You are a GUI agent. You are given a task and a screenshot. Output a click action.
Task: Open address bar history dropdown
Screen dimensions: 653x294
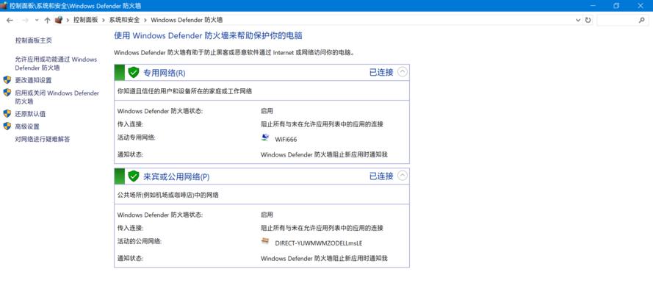coord(577,20)
